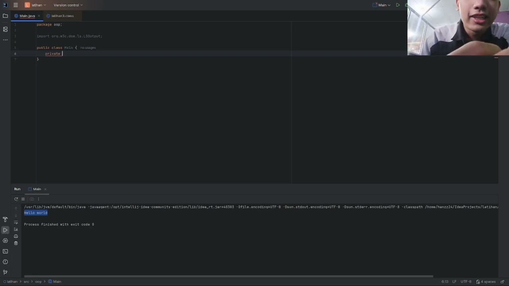Open more run options kebab menu
This screenshot has width=509, height=286.
pyautogui.click(x=39, y=199)
